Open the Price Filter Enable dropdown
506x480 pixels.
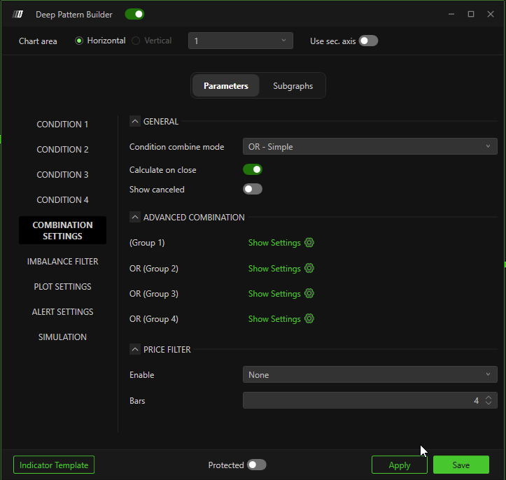pos(370,374)
